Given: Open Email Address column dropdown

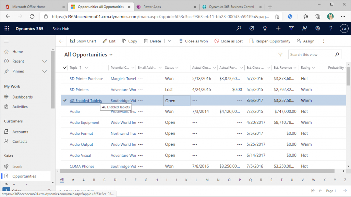Looking at the screenshot, I should (x=160, y=68).
